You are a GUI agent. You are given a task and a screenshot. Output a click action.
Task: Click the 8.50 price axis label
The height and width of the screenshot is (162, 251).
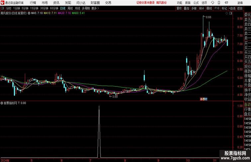[240, 19]
